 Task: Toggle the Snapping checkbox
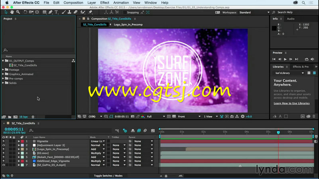(125, 12)
